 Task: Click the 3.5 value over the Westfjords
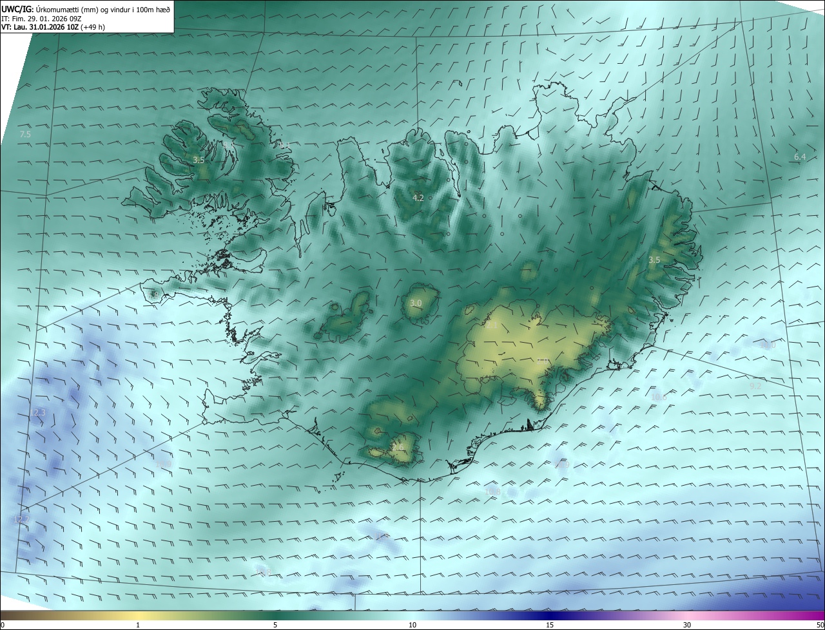point(199,160)
